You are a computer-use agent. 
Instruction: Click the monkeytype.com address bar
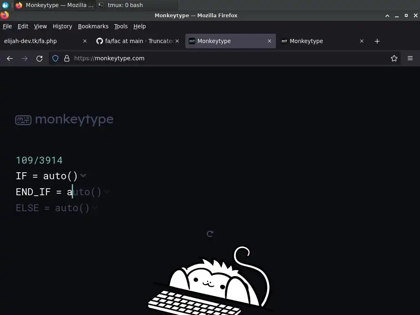coord(224,58)
